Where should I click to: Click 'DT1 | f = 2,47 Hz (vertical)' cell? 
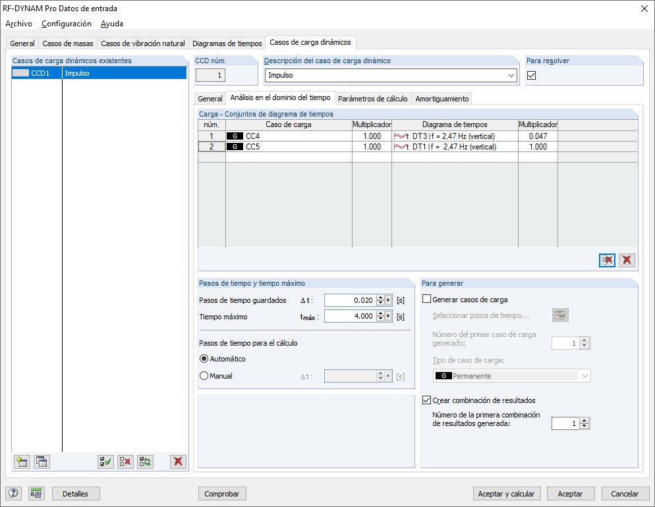point(454,146)
